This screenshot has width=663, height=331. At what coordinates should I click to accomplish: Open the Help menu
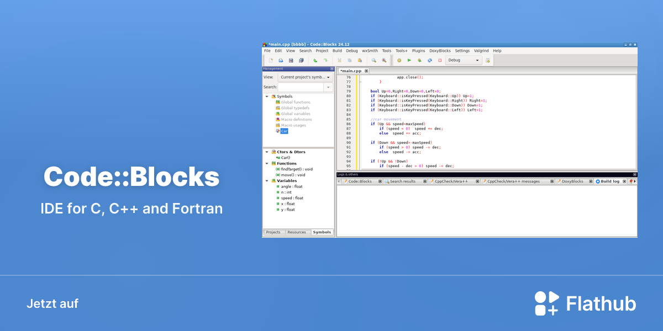coord(497,51)
